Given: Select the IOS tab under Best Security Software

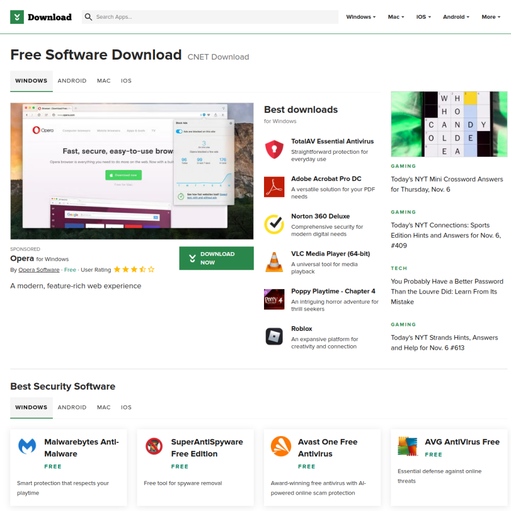Looking at the screenshot, I should point(126,407).
